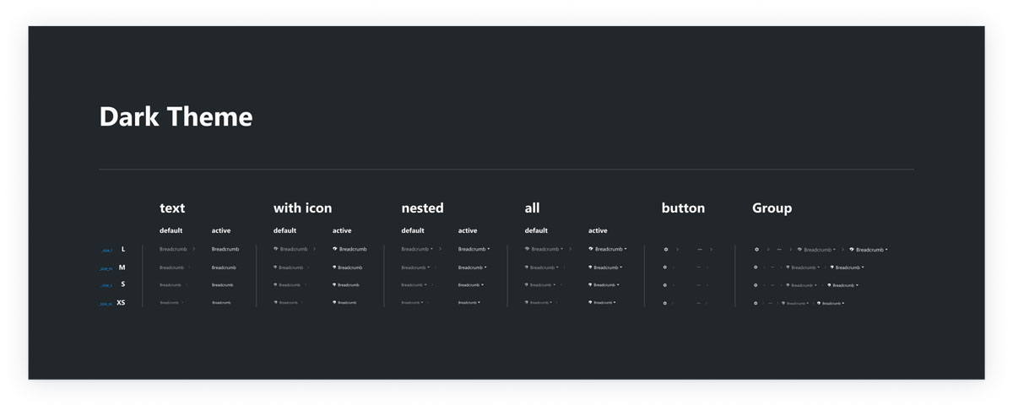Click the blue size label beside L
1013x410 pixels.
click(106, 251)
